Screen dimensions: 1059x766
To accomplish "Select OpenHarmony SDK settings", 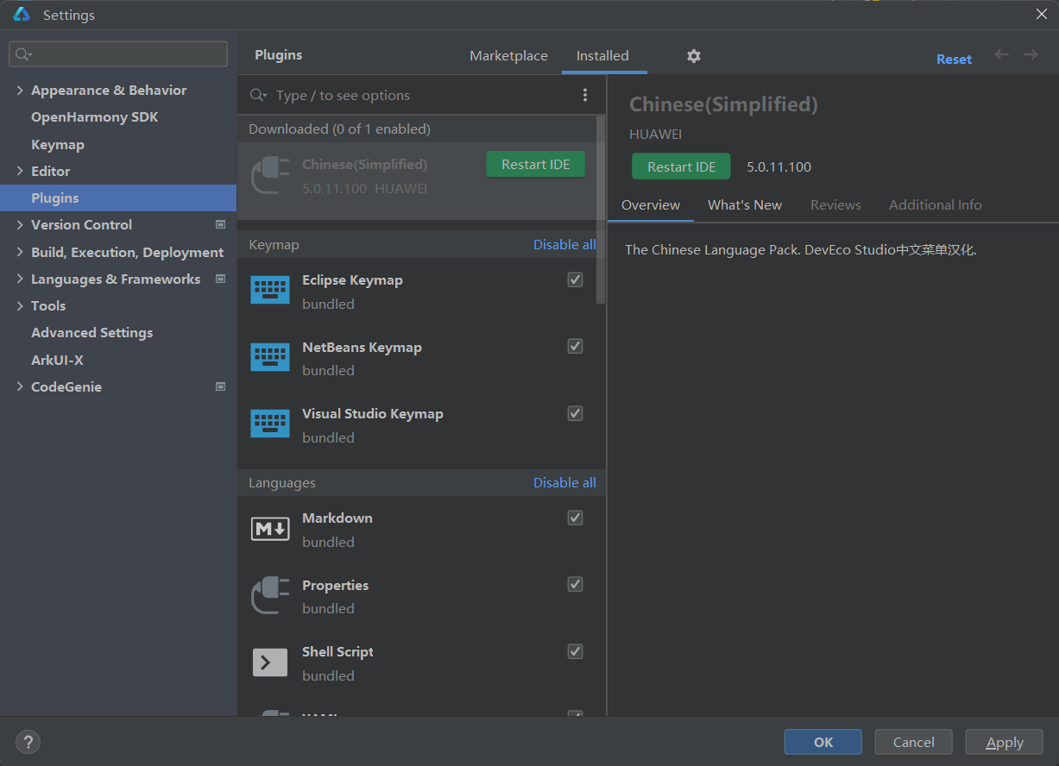I will click(x=95, y=116).
